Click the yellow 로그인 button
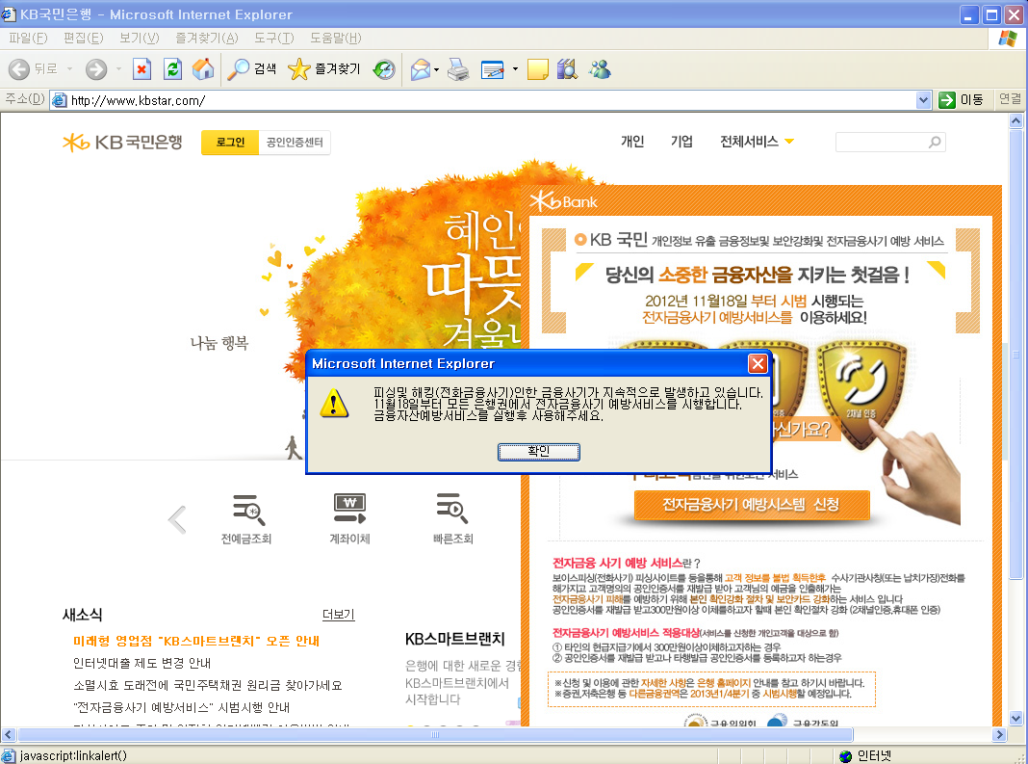Image resolution: width=1028 pixels, height=764 pixels. point(230,142)
